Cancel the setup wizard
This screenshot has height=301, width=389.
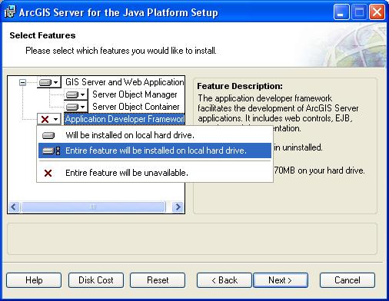click(347, 280)
